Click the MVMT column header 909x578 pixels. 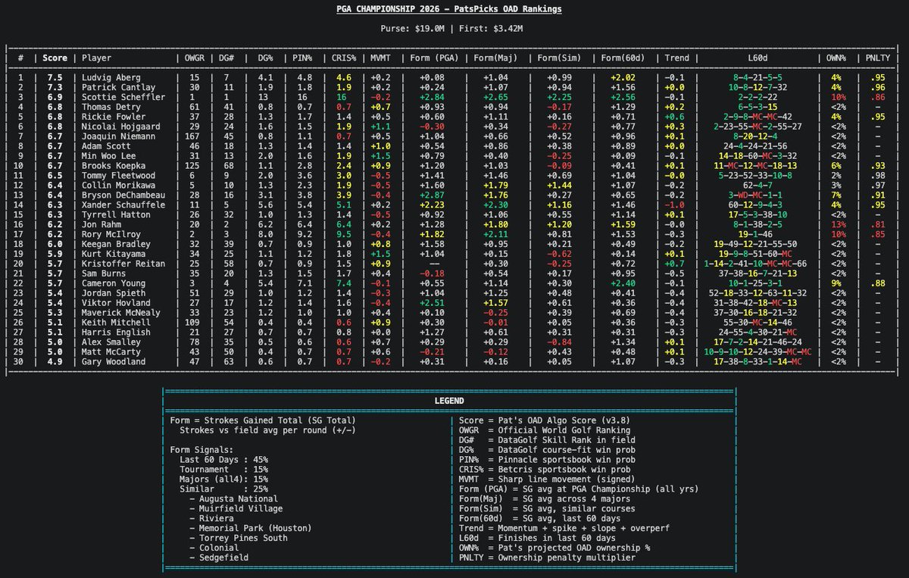pos(380,58)
